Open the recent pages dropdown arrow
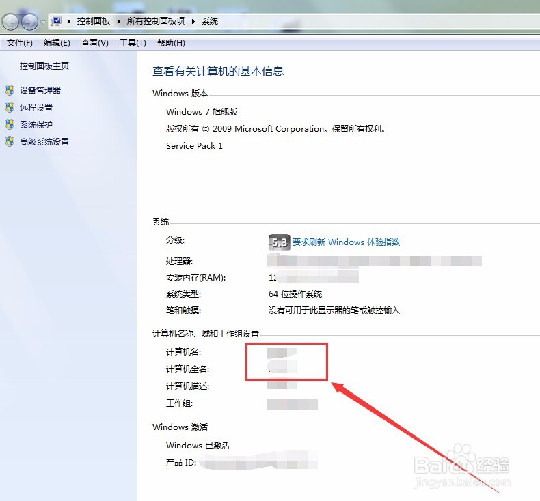Screen dimensions: 540x501 tap(43, 23)
